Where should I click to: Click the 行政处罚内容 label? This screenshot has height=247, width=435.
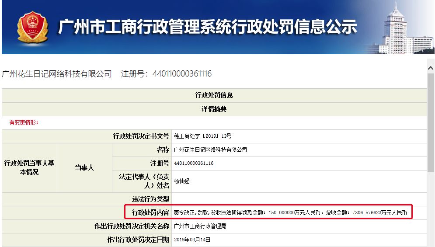150,212
